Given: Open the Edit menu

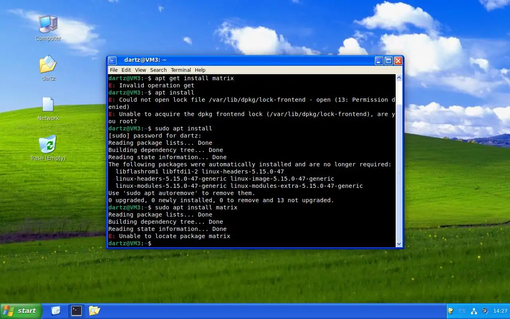Looking at the screenshot, I should tap(126, 70).
